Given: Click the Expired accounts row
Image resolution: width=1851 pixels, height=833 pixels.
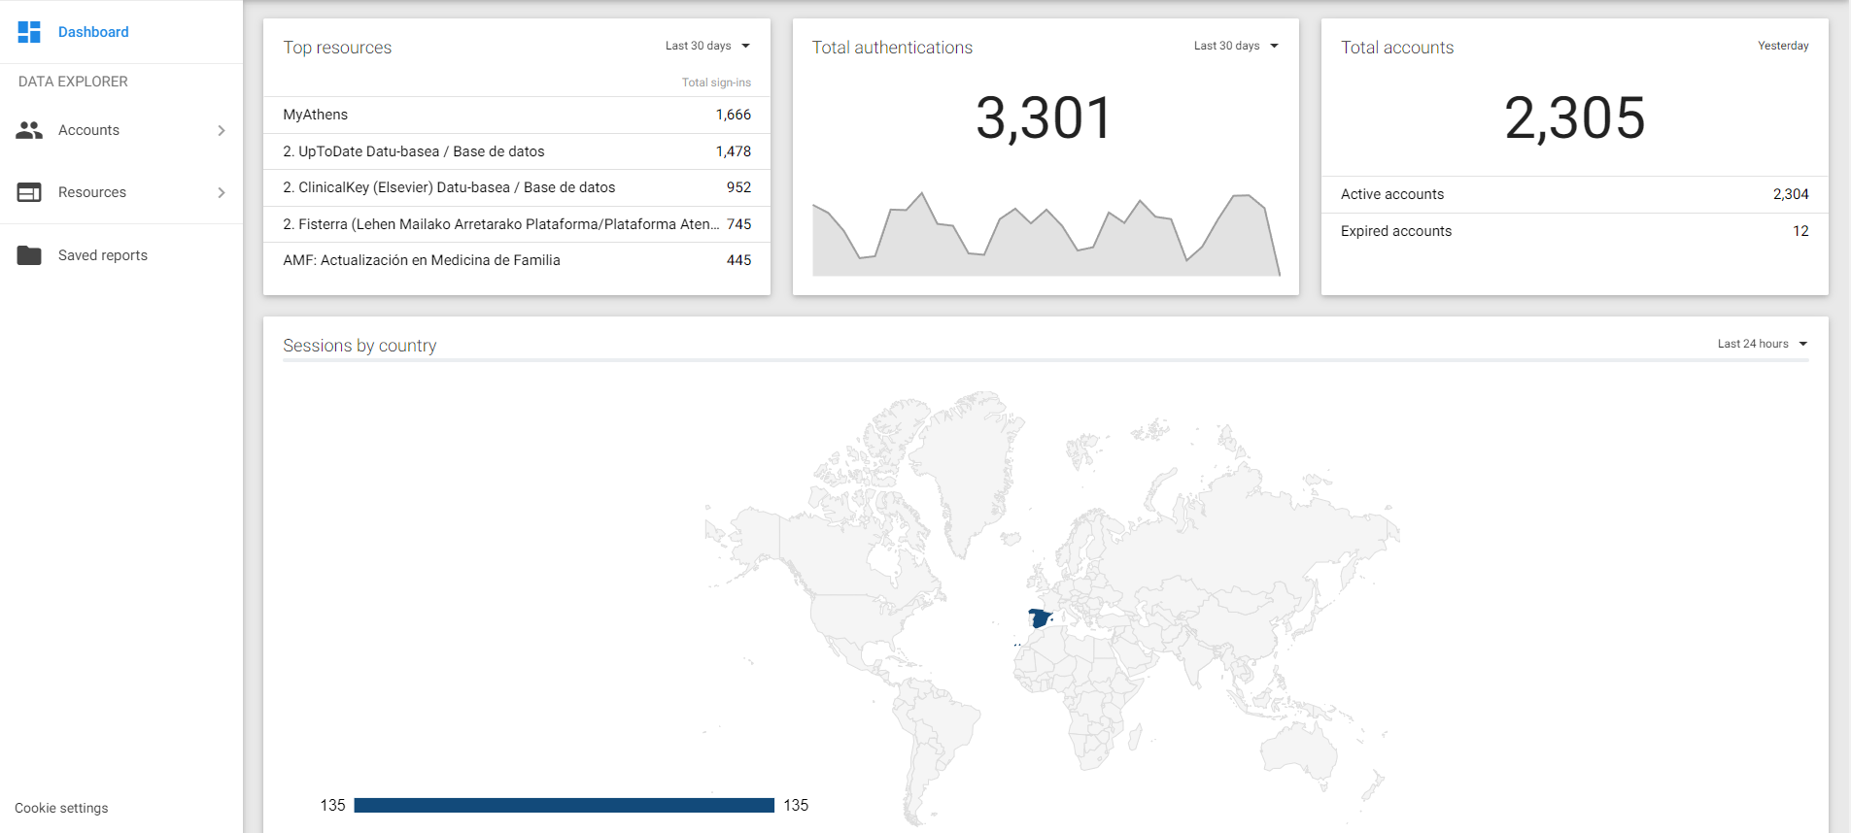Looking at the screenshot, I should coord(1575,231).
